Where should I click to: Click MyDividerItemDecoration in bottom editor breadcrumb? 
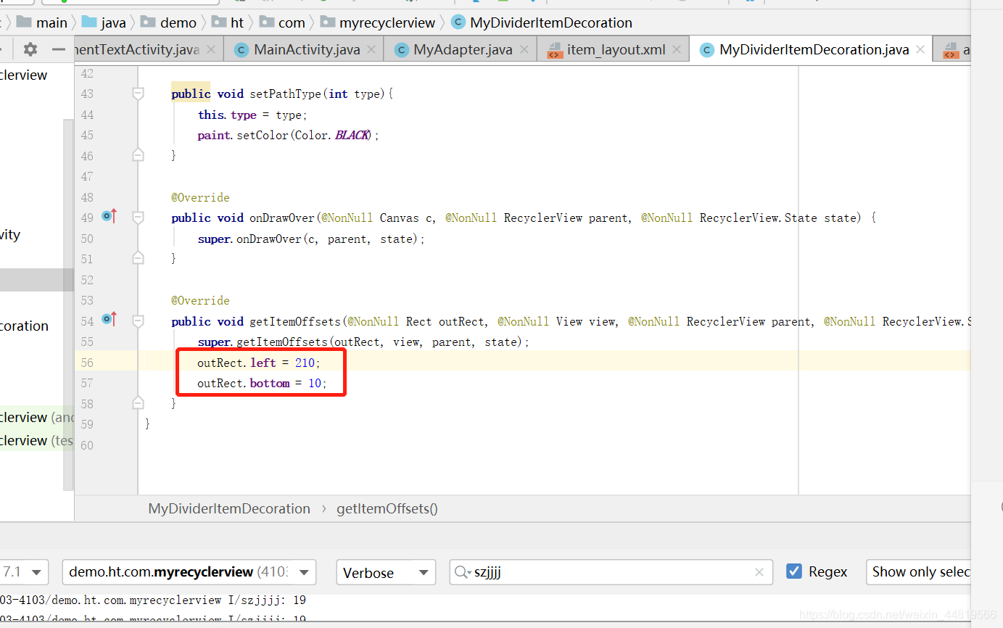tap(229, 508)
